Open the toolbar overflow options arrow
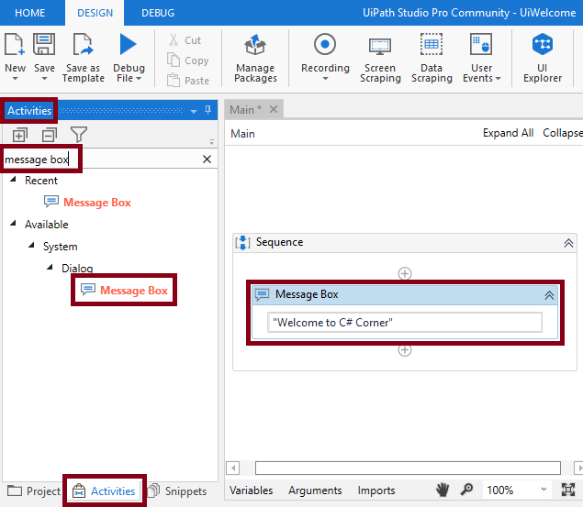This screenshot has width=583, height=507. (x=211, y=142)
